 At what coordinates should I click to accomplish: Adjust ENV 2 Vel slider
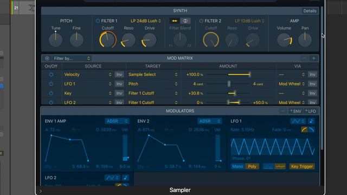pyautogui.click(x=218, y=148)
